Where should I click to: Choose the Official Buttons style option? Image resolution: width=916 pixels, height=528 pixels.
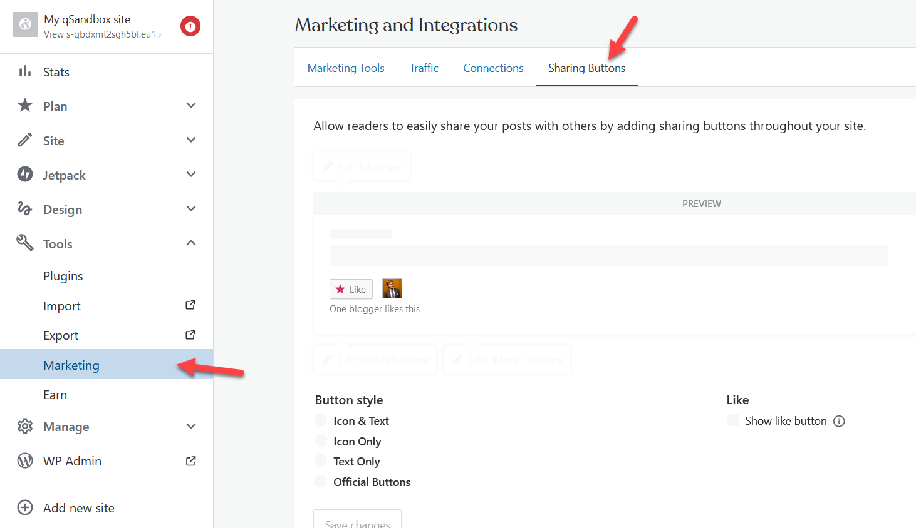tap(320, 481)
